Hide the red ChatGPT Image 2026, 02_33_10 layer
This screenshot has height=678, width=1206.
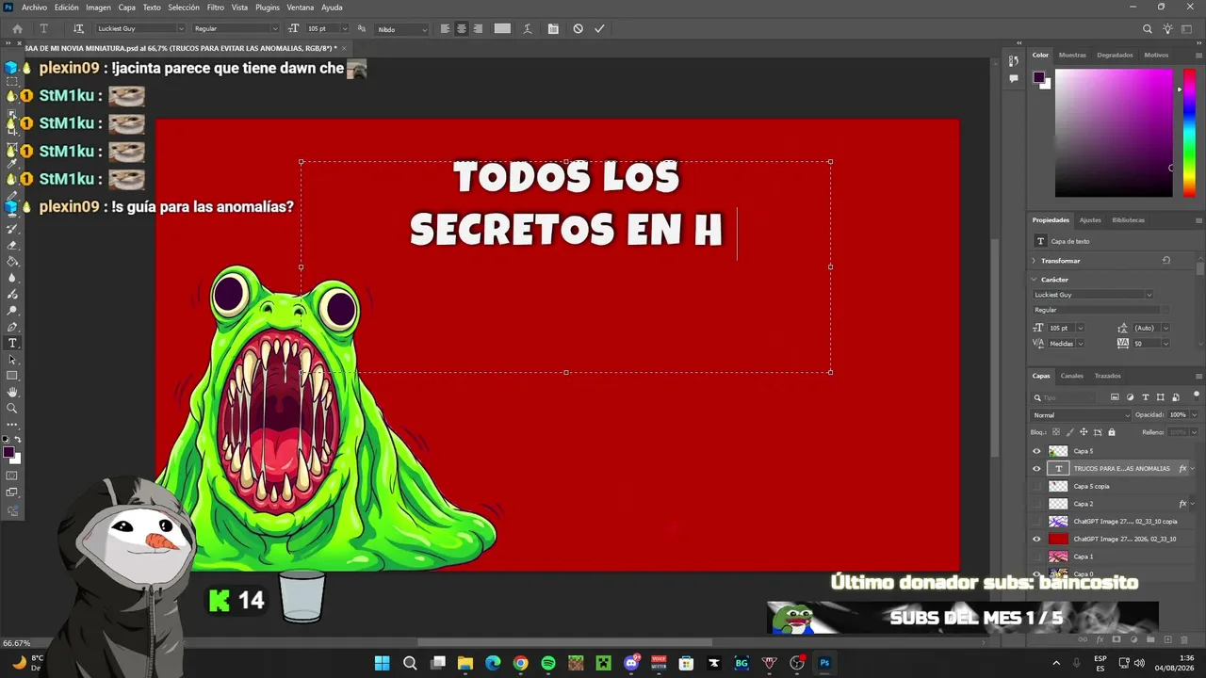tap(1037, 540)
